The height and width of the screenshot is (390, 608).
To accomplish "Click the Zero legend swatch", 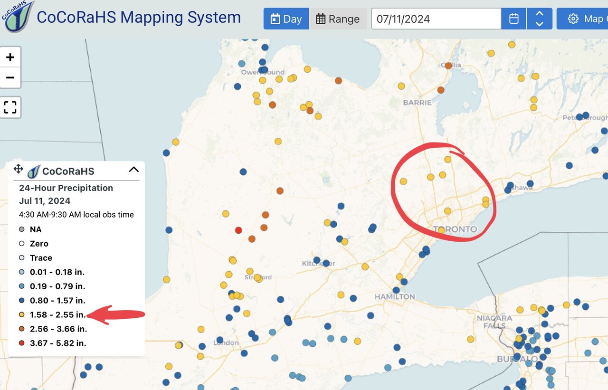I will point(21,244).
